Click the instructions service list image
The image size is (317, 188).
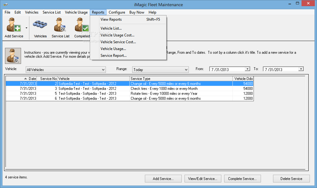tap(13, 56)
